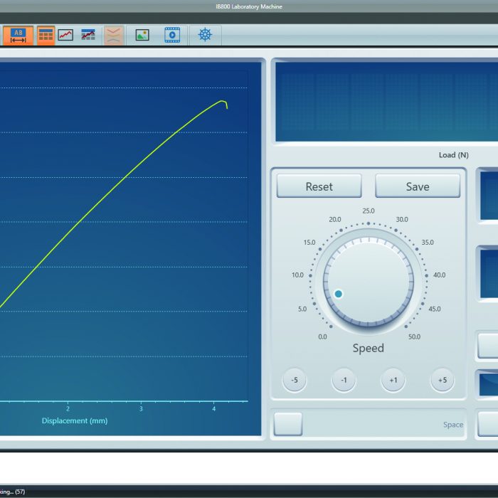Click the yellow curve peak on the graph
The width and height of the screenshot is (498, 498).
pyautogui.click(x=223, y=101)
